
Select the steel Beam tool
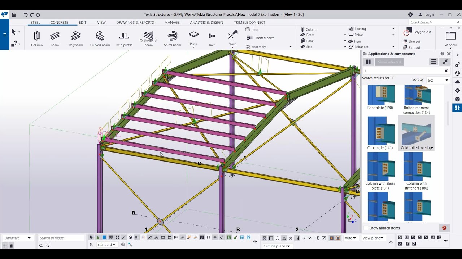click(x=55, y=38)
